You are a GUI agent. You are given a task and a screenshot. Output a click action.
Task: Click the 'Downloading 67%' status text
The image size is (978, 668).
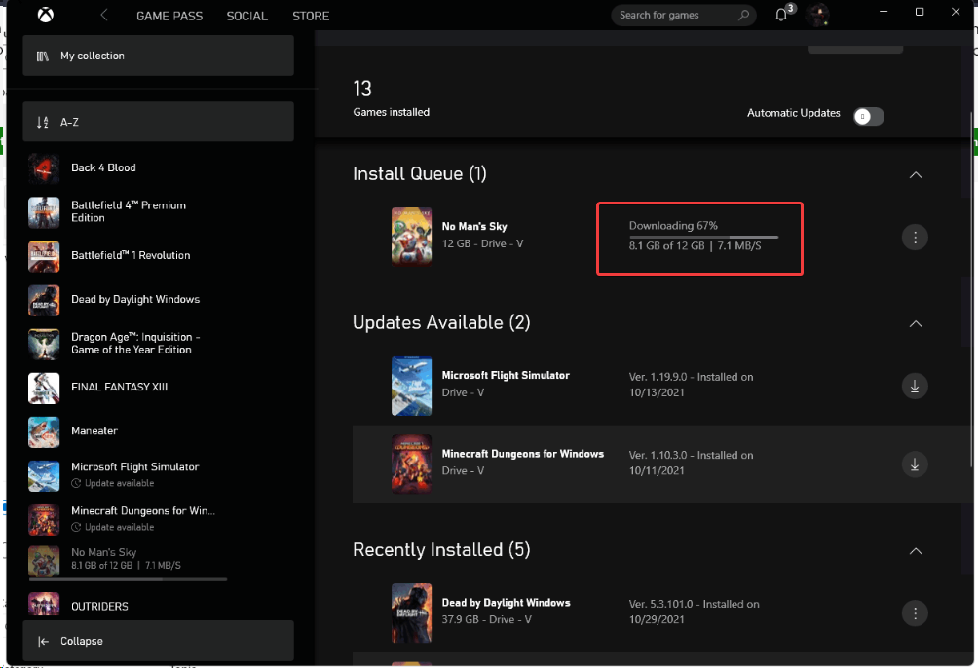[x=673, y=226]
